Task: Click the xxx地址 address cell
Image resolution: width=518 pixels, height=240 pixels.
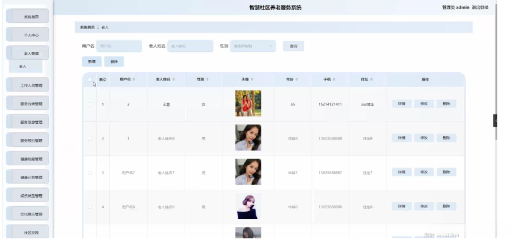Action: 368,104
